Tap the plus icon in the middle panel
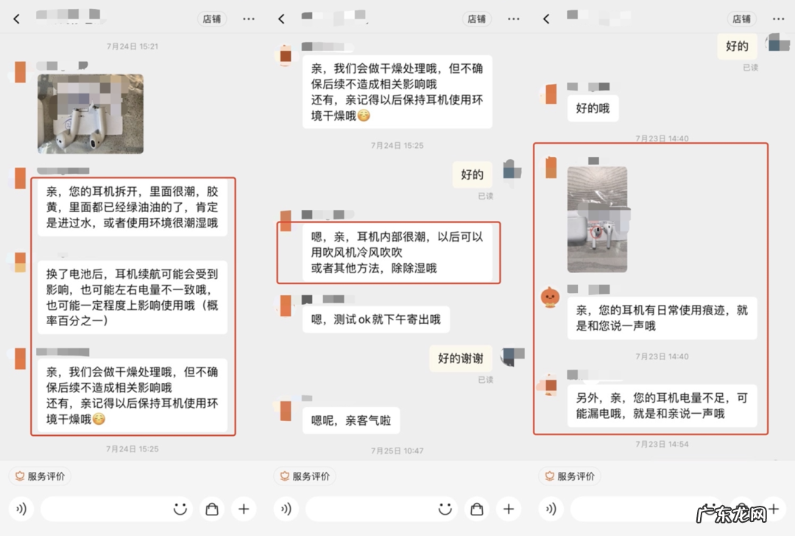The image size is (795, 536). (x=508, y=509)
